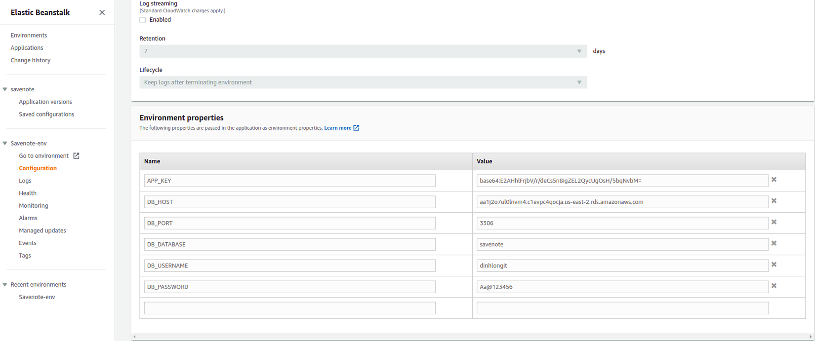Collapse the Savenote-env section

tap(5, 144)
